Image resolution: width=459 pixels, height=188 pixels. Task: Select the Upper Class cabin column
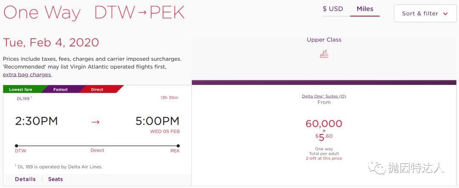324,40
